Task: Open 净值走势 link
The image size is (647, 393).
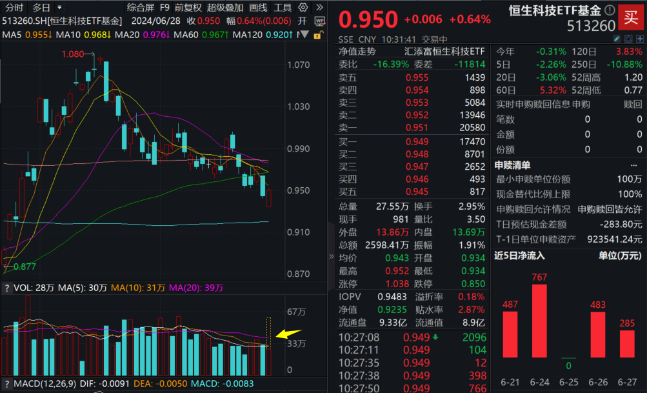Action: (x=357, y=52)
